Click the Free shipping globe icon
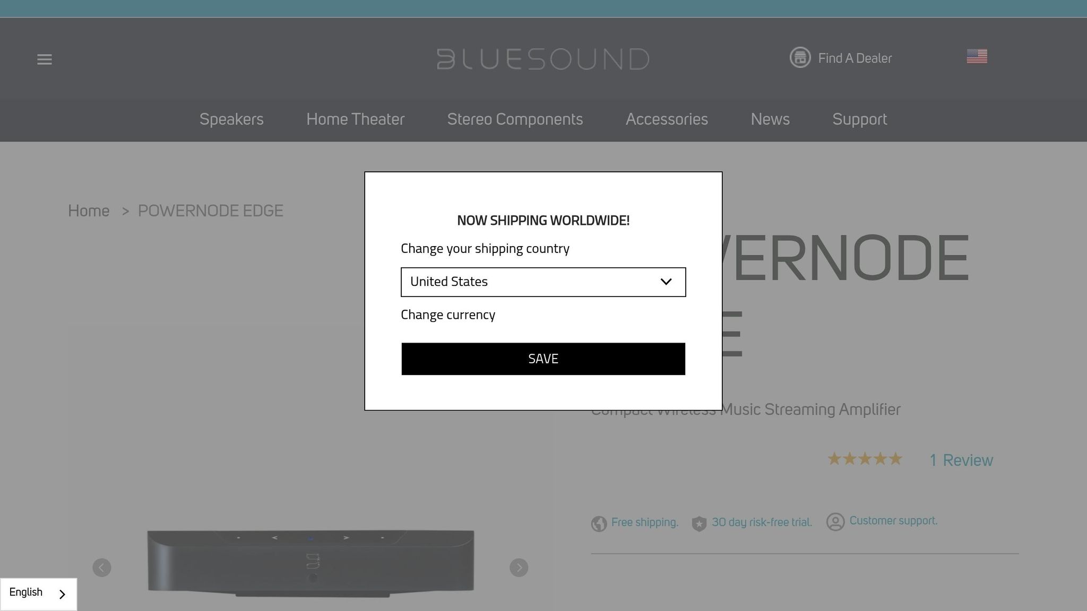The width and height of the screenshot is (1087, 611). point(599,523)
